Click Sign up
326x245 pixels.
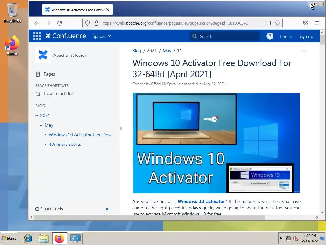306,36
